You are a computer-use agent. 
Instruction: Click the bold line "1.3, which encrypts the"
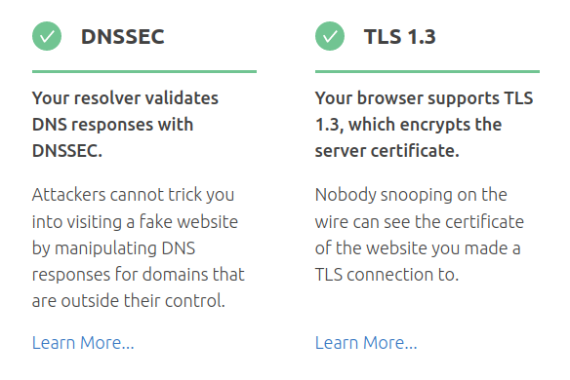pos(409,125)
